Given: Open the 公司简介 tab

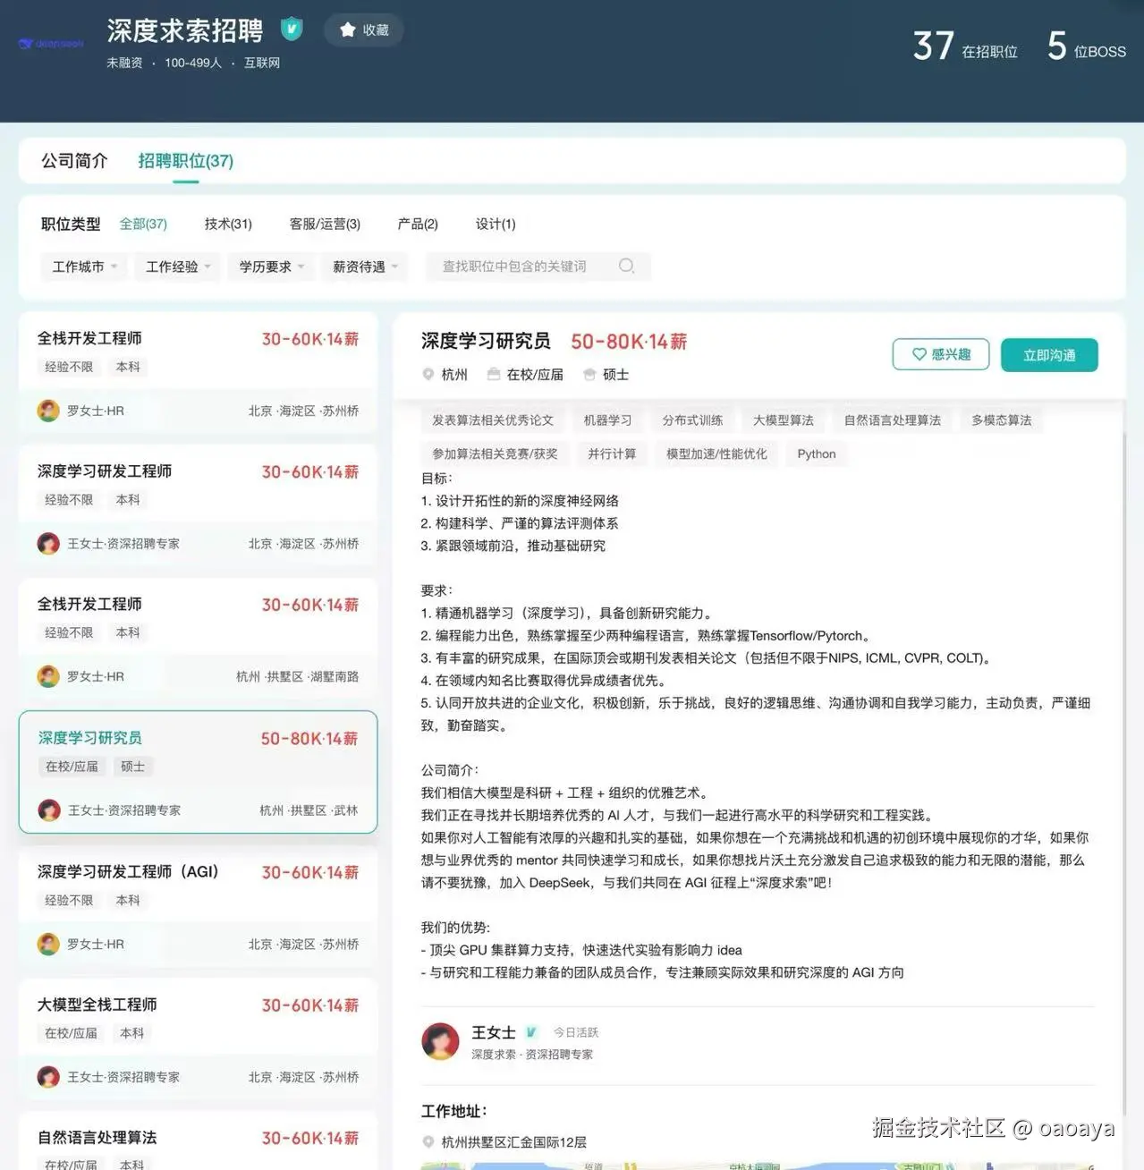Looking at the screenshot, I should point(74,161).
